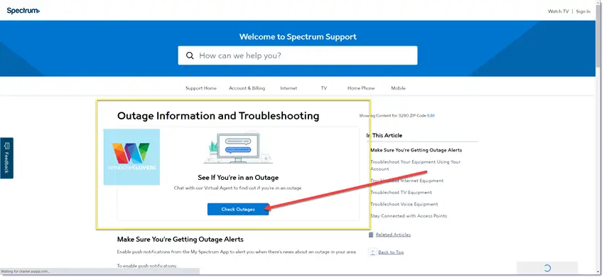This screenshot has width=604, height=278.
Task: Click the Back to Top link
Action: tap(391, 252)
